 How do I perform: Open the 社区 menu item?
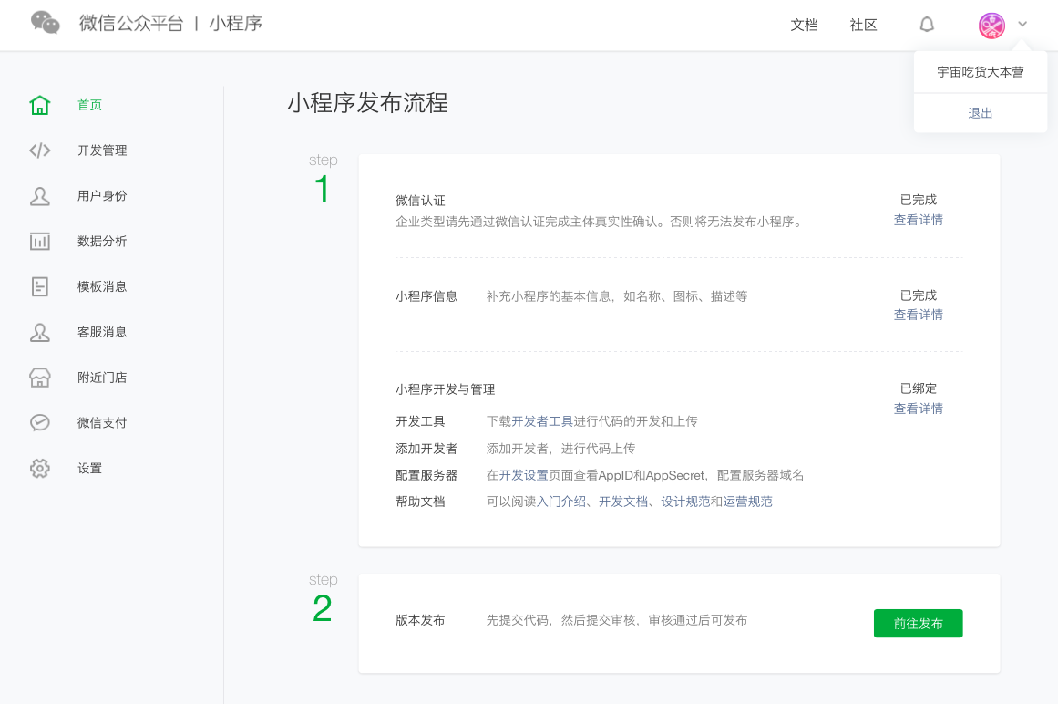862,25
